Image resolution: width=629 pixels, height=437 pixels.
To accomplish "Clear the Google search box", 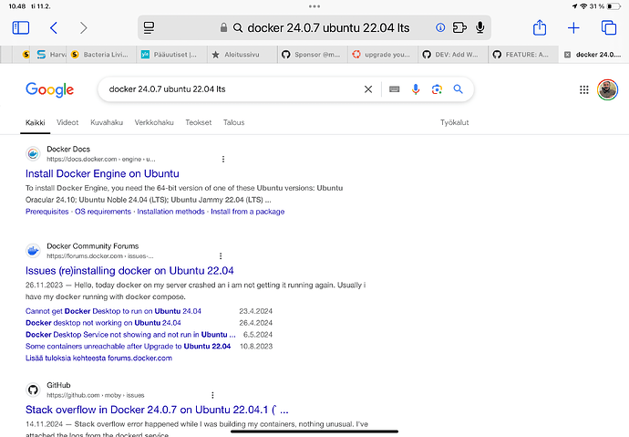I will point(368,89).
